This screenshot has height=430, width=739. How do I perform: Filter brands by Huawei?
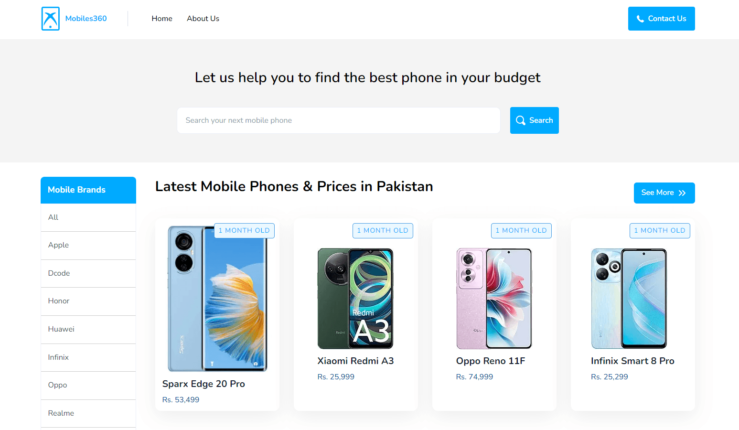pyautogui.click(x=61, y=329)
